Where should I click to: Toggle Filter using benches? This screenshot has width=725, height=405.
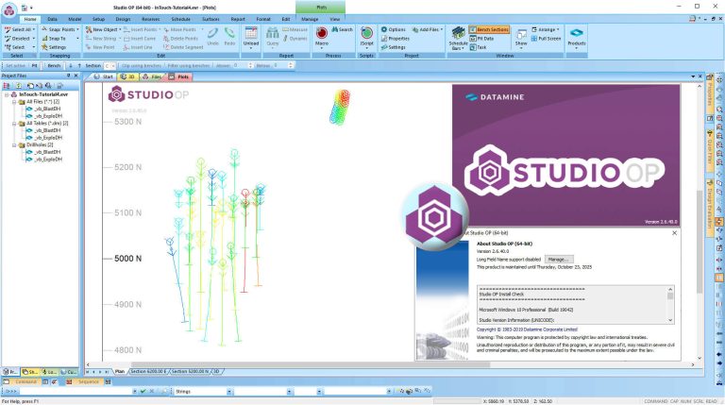[x=188, y=66]
